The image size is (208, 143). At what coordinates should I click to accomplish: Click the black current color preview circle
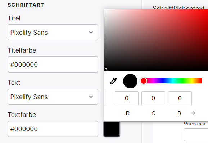(130, 81)
